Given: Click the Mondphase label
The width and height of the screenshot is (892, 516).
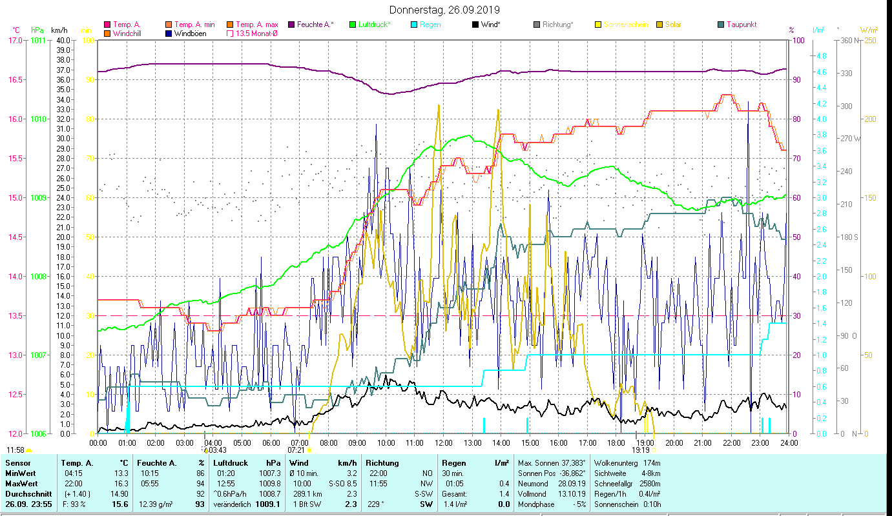Looking at the screenshot, I should 535,504.
